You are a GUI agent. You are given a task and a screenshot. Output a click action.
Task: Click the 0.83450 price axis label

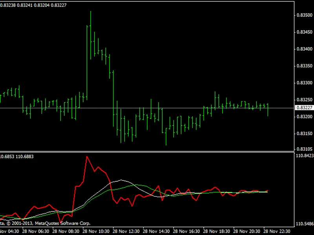click(x=305, y=32)
